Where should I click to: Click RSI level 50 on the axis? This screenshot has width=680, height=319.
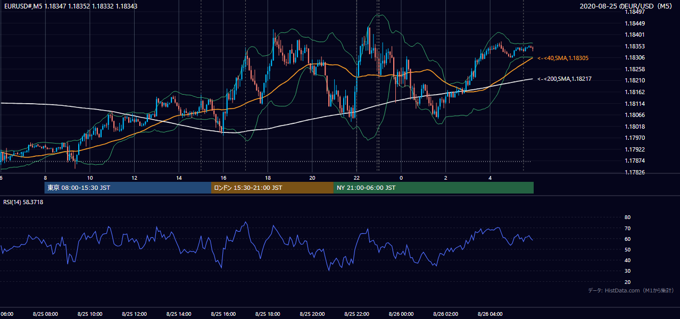[x=627, y=249]
